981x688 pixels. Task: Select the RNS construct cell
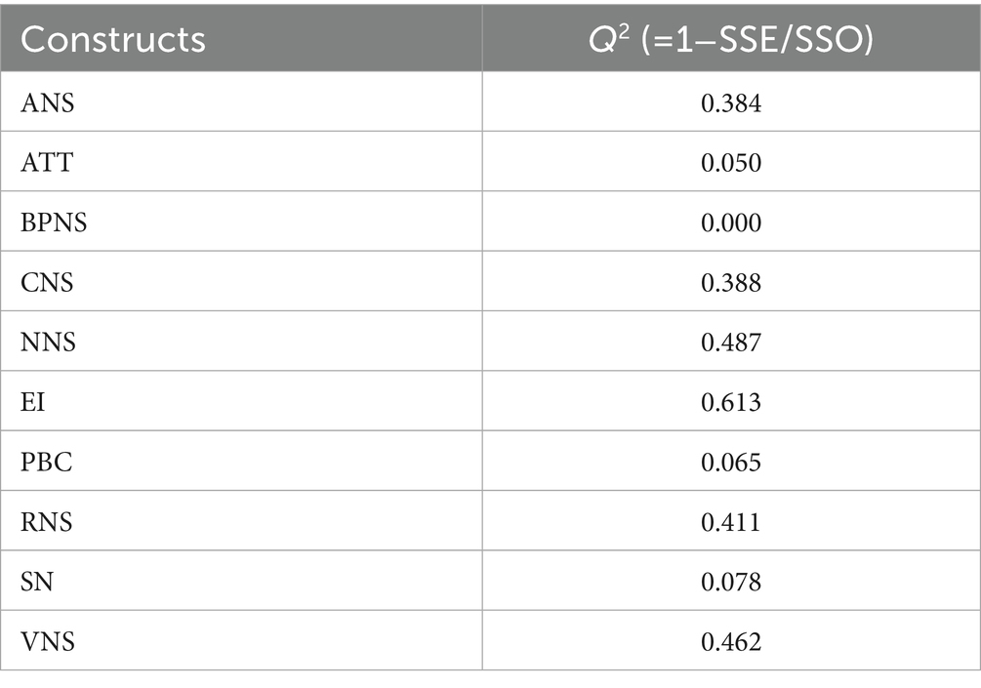47,521
